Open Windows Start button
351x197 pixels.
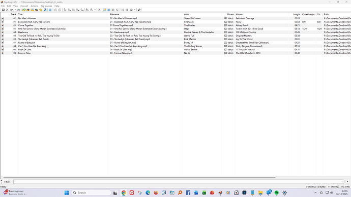(x=67, y=193)
